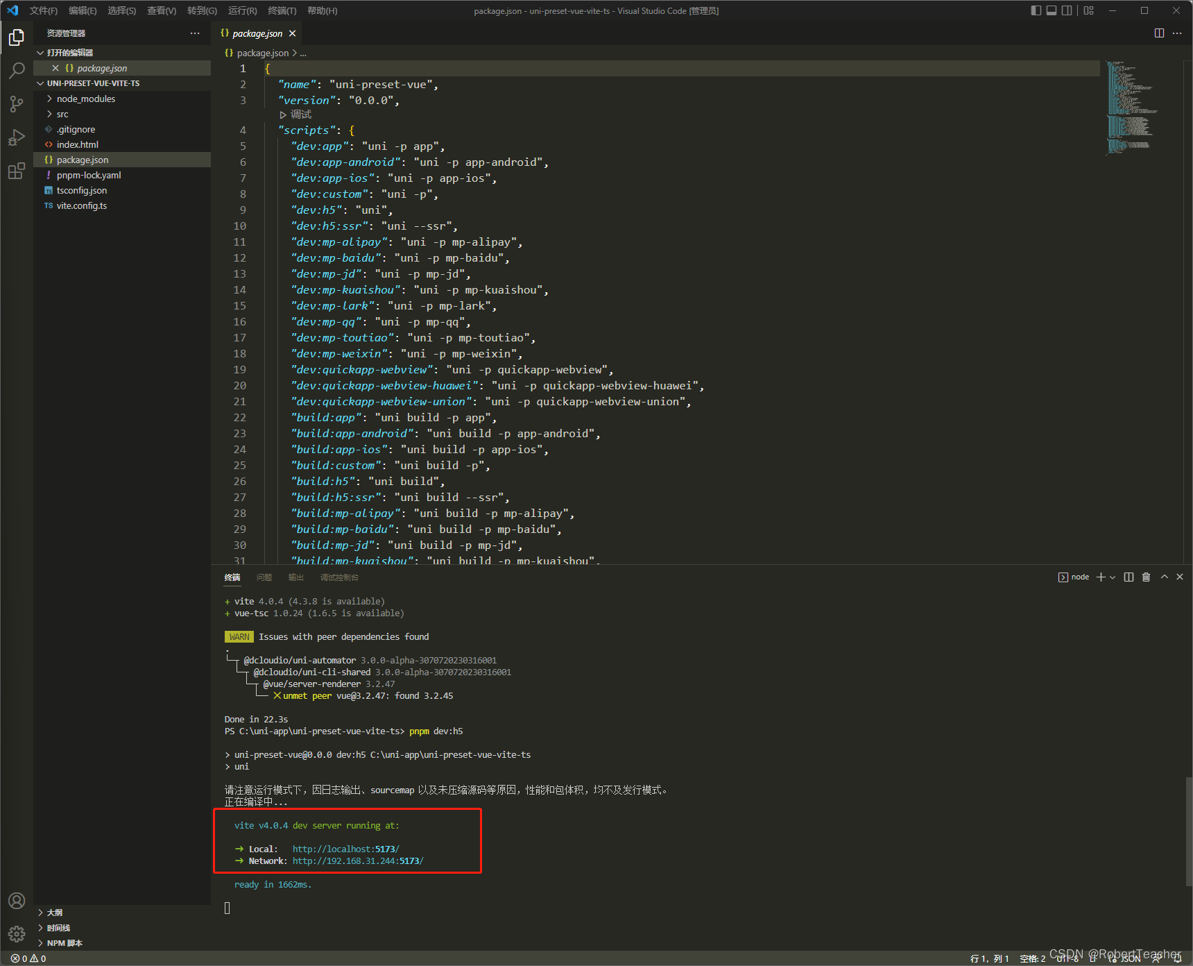Open the Extensions view
This screenshot has width=1193, height=966.
17,171
